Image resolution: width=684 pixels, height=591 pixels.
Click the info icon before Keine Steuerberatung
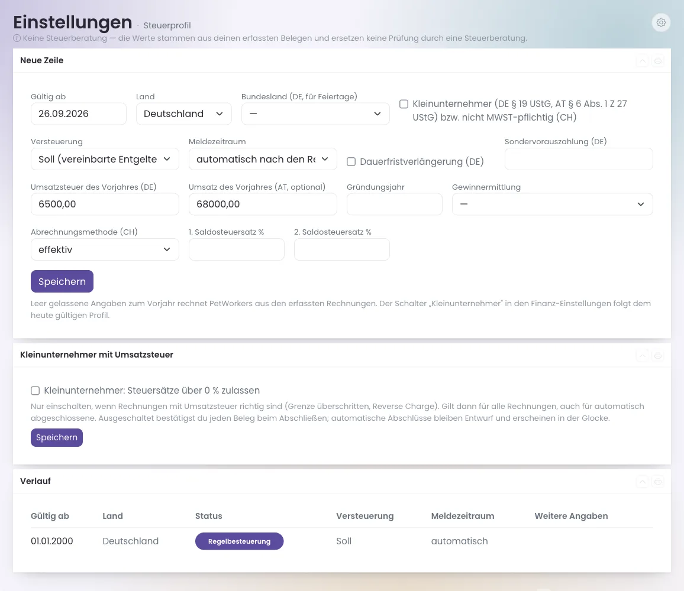pyautogui.click(x=17, y=38)
